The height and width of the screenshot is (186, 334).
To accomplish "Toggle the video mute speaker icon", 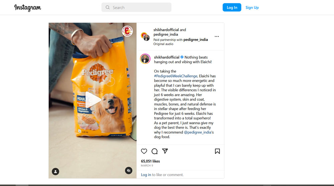I will [x=129, y=170].
